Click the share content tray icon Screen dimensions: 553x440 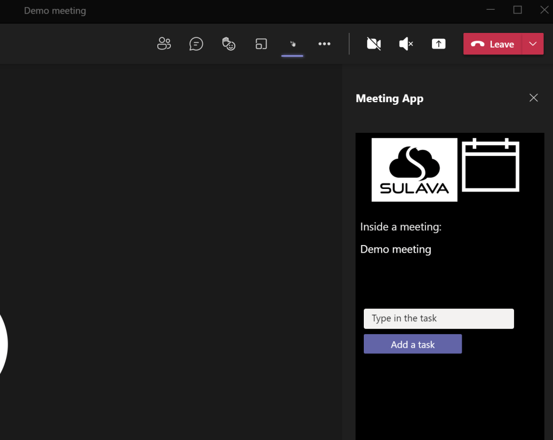tap(438, 44)
